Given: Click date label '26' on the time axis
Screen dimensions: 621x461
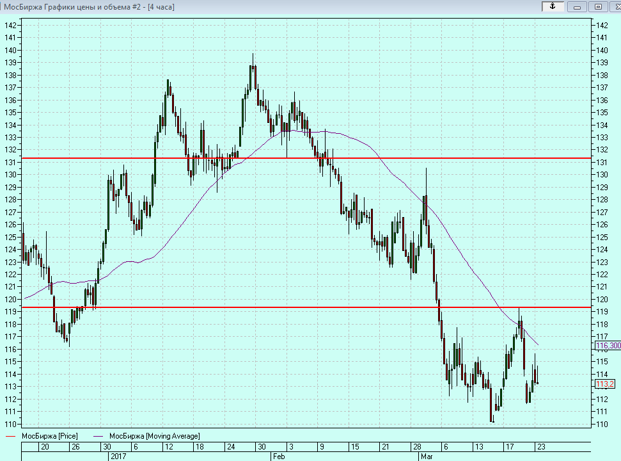Looking at the screenshot, I should coord(75,447).
